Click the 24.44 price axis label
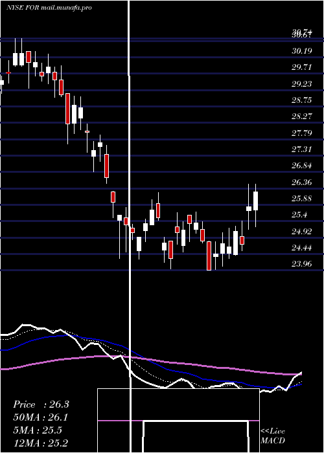Viewport: 324px width, 453px height. (302, 248)
